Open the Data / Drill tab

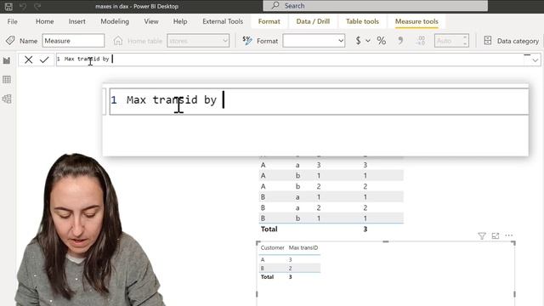coord(313,21)
